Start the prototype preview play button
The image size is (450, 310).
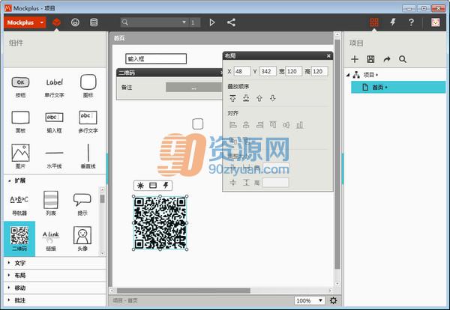click(x=212, y=22)
